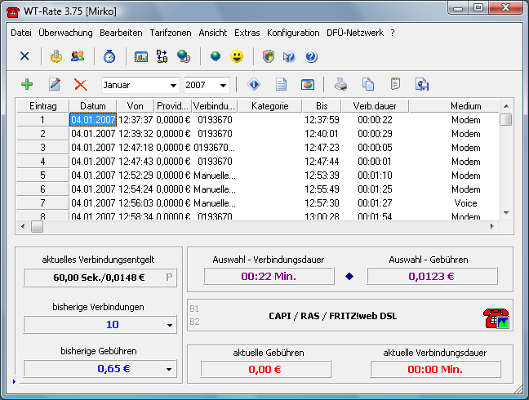Open help via blue question mark icon
The height and width of the screenshot is (400, 529).
(x=311, y=56)
